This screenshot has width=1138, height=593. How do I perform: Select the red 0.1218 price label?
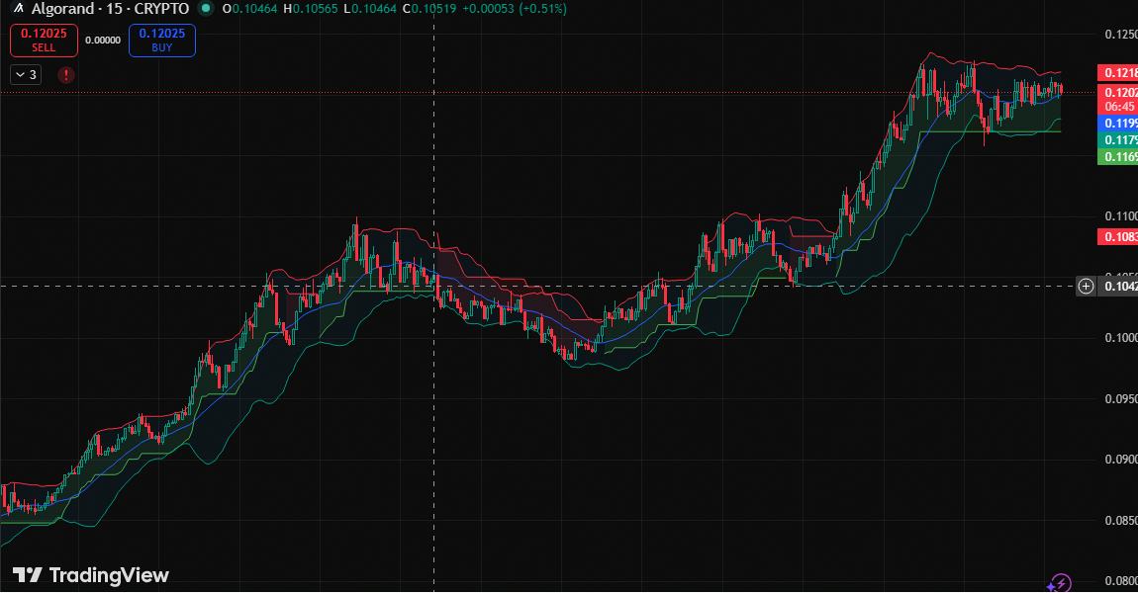click(x=1117, y=72)
